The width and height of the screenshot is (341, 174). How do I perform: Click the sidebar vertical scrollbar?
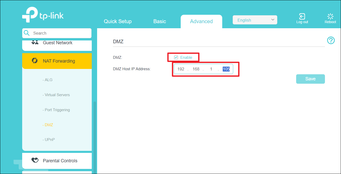click(x=95, y=137)
